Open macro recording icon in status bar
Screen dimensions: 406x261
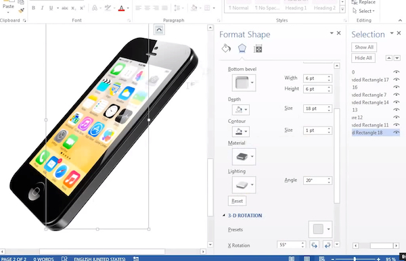136,258
